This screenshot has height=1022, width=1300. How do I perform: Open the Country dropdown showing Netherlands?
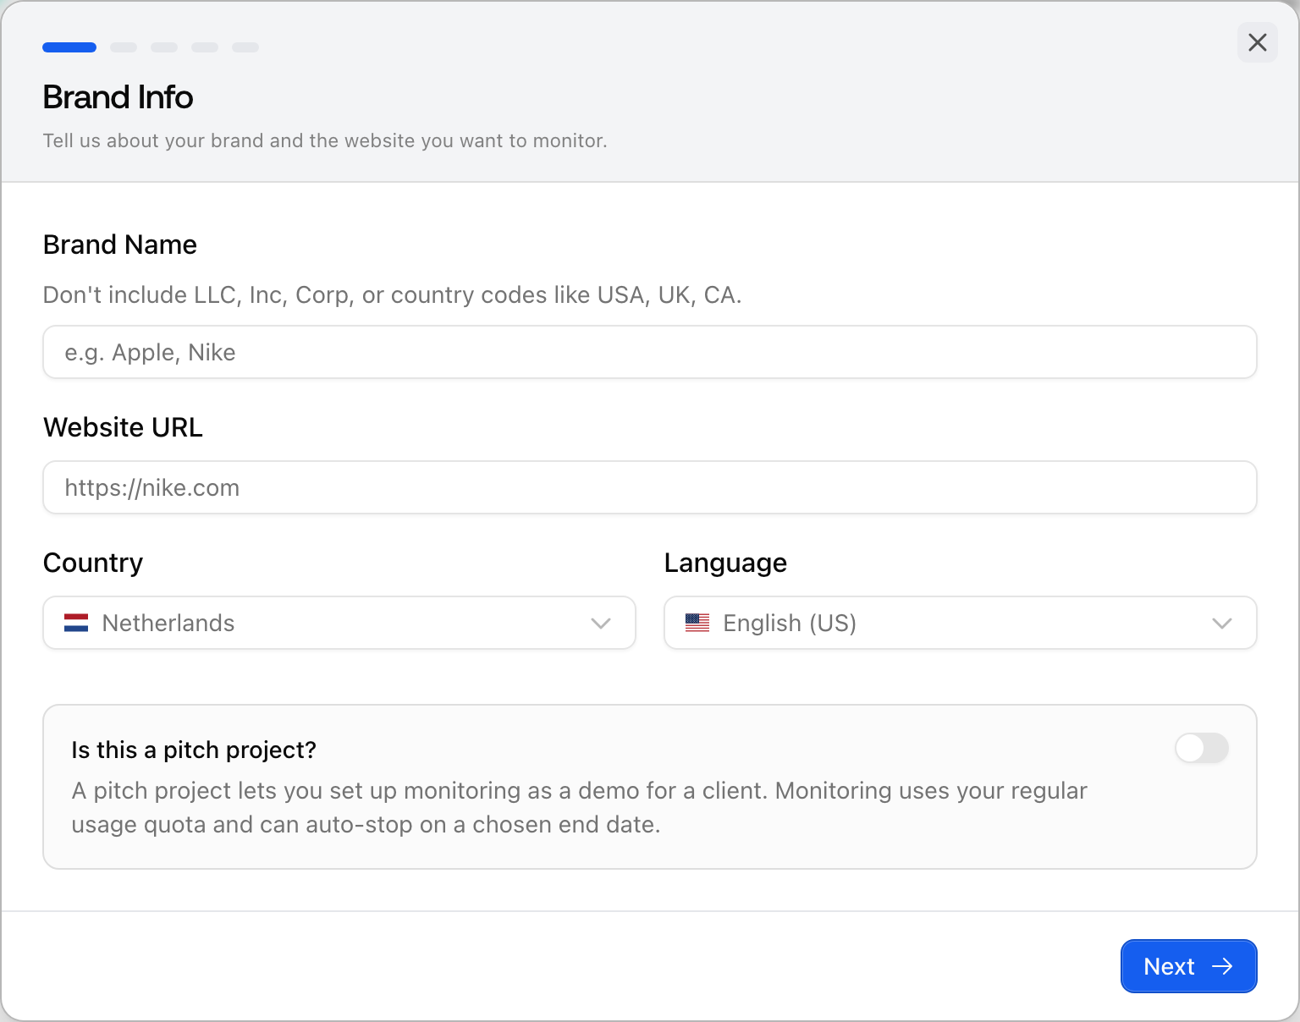[339, 623]
